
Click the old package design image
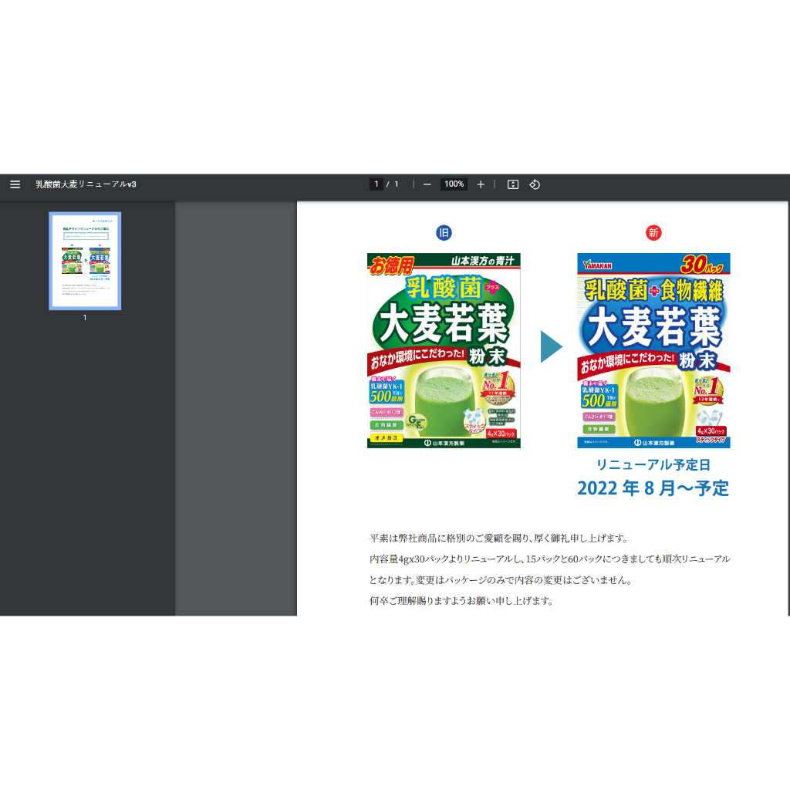click(444, 350)
